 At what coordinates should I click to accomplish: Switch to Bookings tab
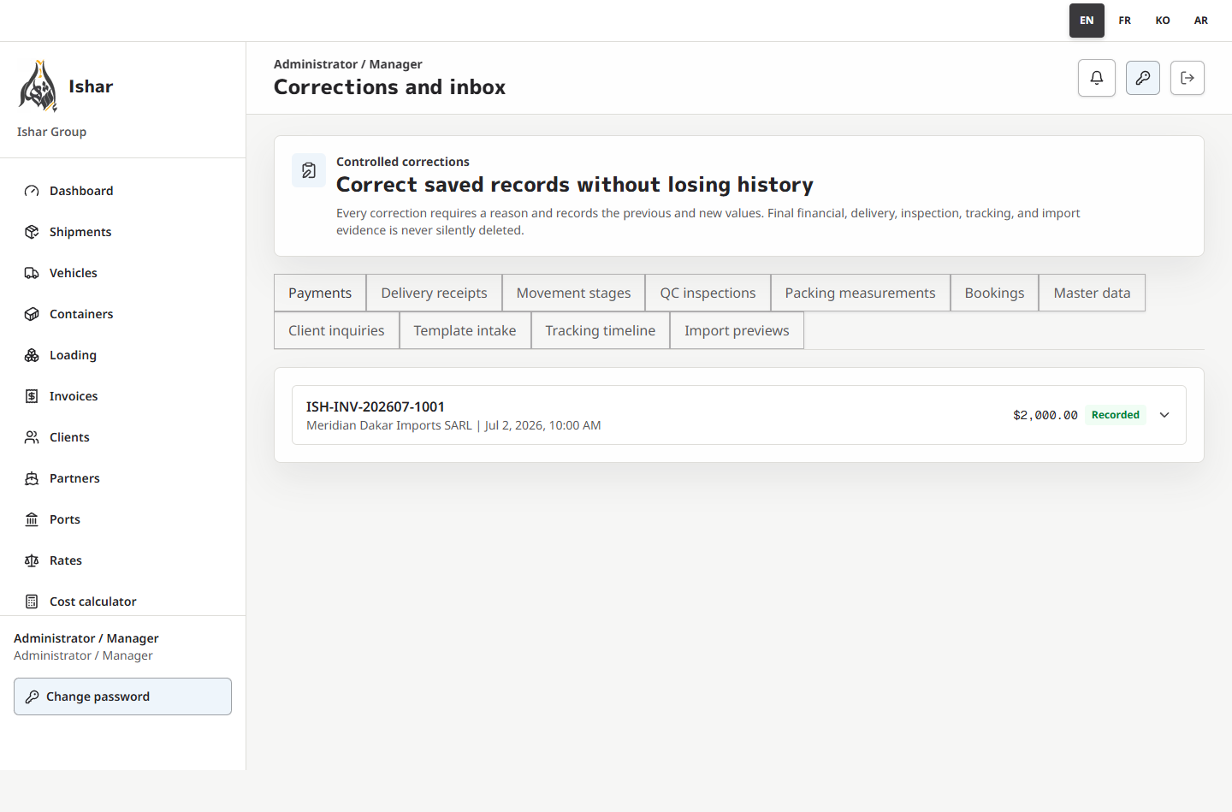[994, 293]
